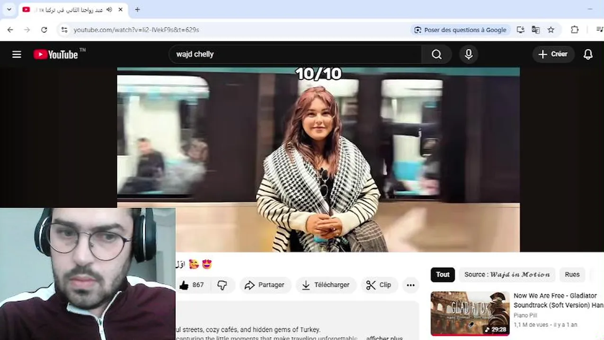Open 'Now We Are Free - Gladiator' title
The width and height of the screenshot is (604, 340).
tap(559, 300)
